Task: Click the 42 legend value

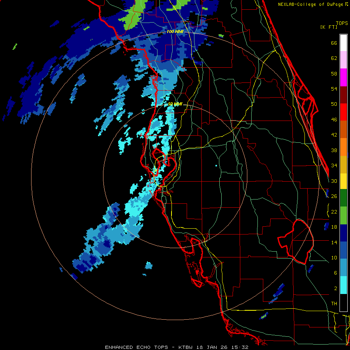Action: pos(334,135)
